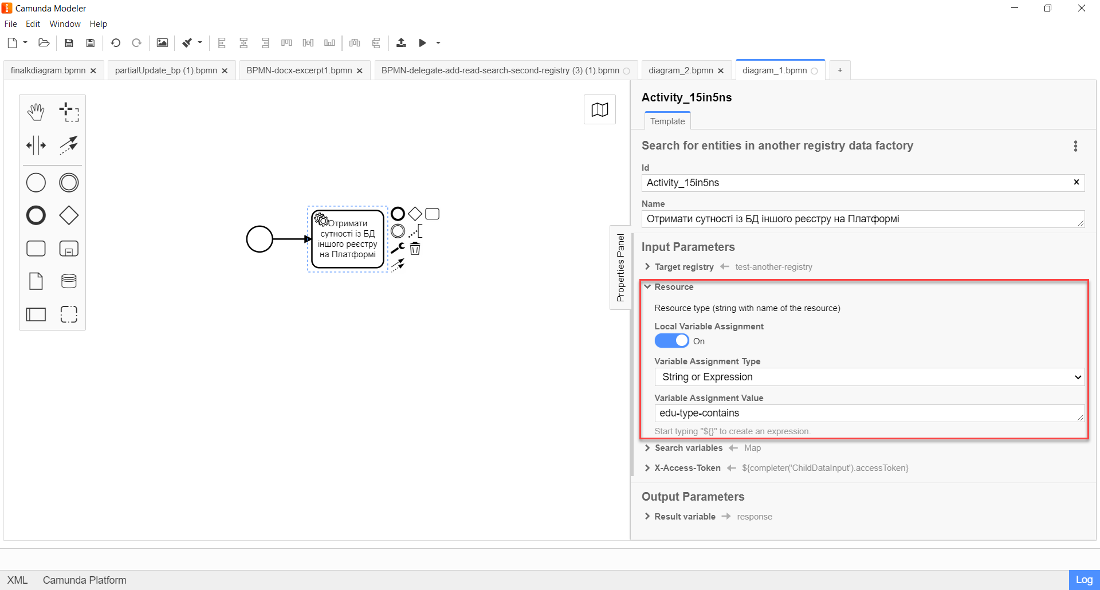Create a Data Store Reference from palette
Image resolution: width=1100 pixels, height=590 pixels.
tap(69, 281)
